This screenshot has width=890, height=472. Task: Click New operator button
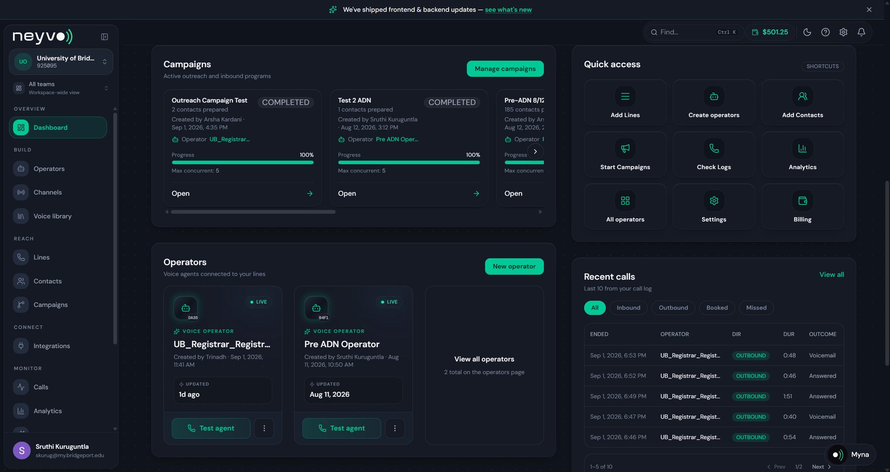tap(514, 266)
